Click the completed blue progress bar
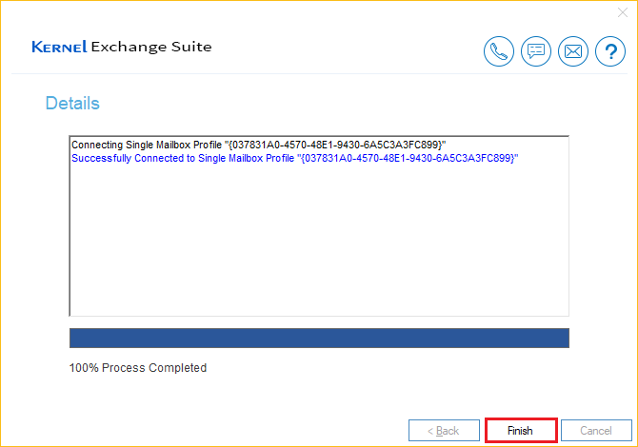This screenshot has width=638, height=447. (x=319, y=338)
